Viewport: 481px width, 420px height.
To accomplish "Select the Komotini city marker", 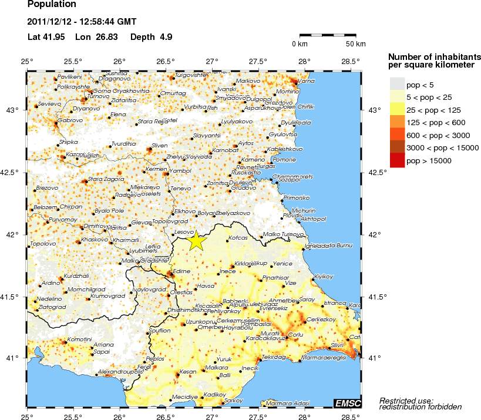I will (66, 342).
